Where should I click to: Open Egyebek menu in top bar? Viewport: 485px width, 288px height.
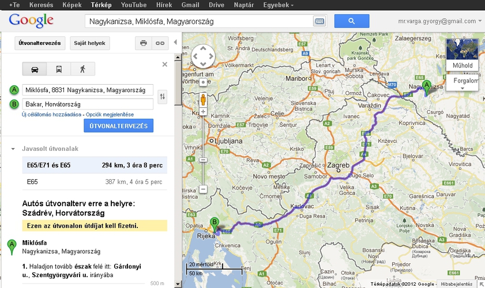pyautogui.click(x=279, y=5)
